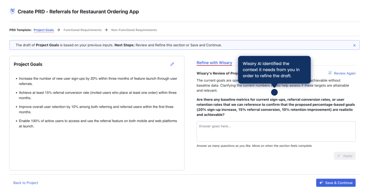Click the sparkle icon on Save & Continue

[321, 183]
